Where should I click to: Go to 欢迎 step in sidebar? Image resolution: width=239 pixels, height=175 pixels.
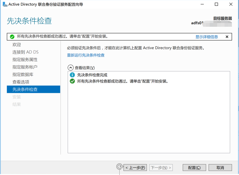pyautogui.click(x=17, y=45)
